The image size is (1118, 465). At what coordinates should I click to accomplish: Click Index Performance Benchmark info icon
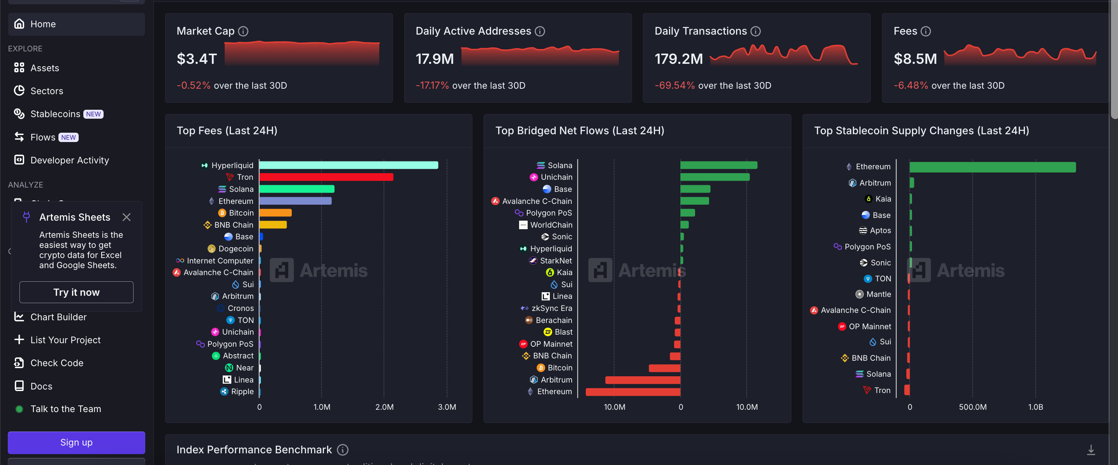[343, 450]
